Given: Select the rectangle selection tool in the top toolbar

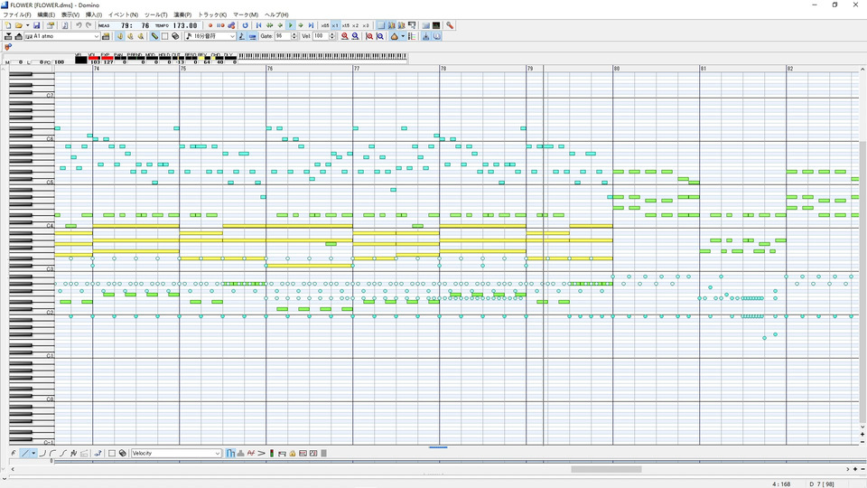Looking at the screenshot, I should click(164, 36).
